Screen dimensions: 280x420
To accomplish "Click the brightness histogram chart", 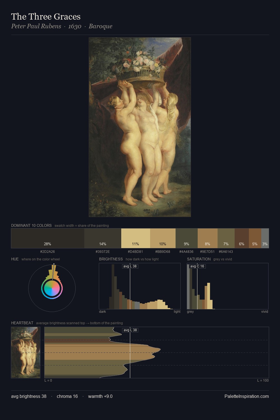I will pyautogui.click(x=140, y=286).
